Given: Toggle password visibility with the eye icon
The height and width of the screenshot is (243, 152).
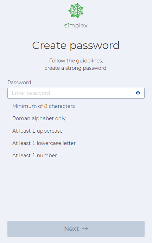Looking at the screenshot, I should click(x=138, y=93).
